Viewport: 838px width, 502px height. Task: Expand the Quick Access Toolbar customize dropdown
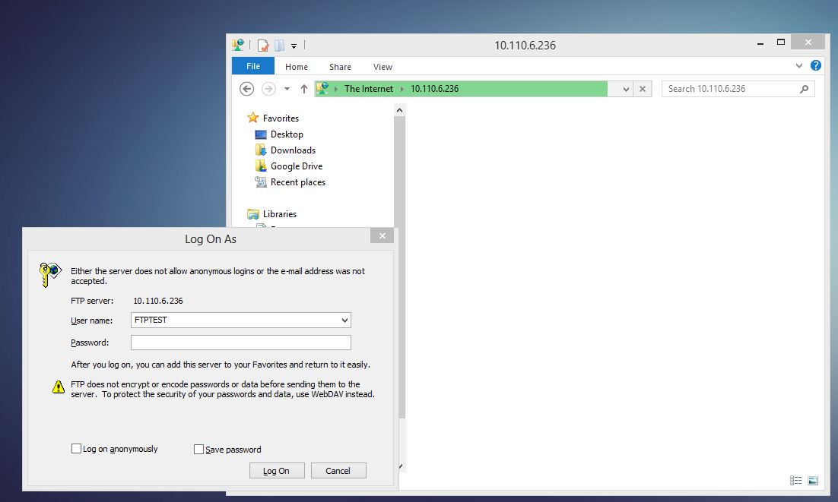(294, 45)
